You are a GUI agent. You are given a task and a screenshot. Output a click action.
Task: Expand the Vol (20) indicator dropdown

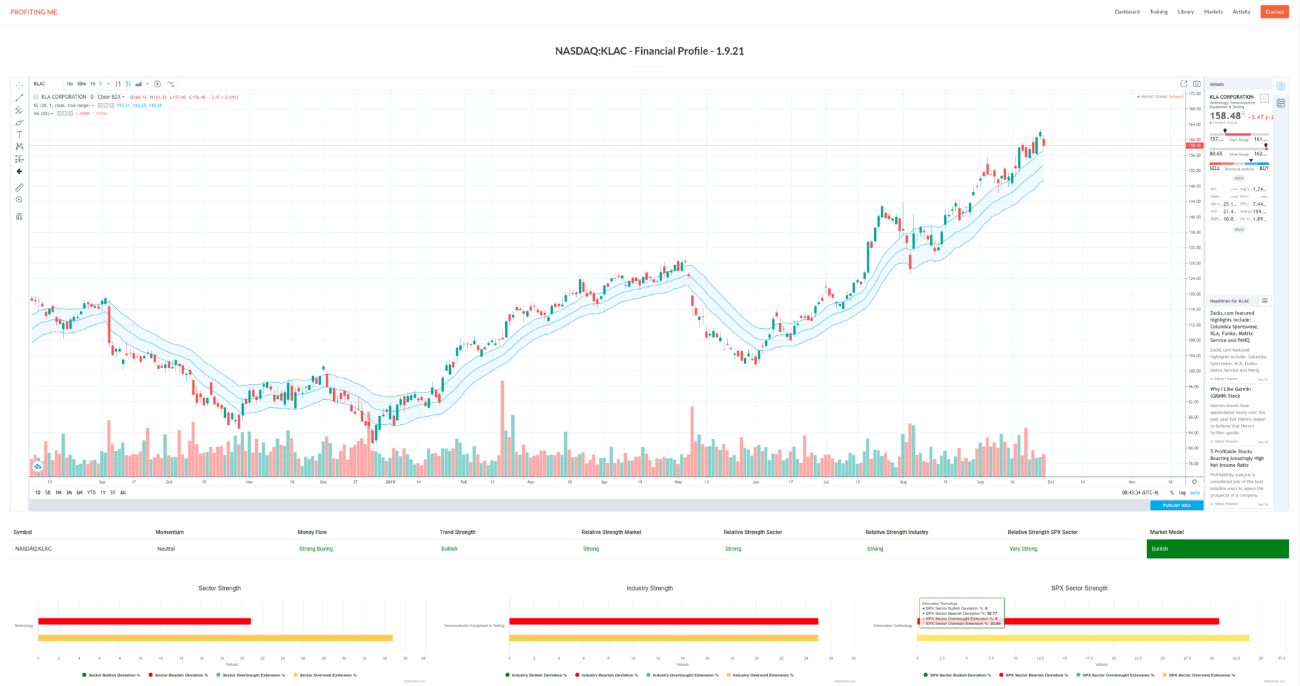pyautogui.click(x=52, y=114)
